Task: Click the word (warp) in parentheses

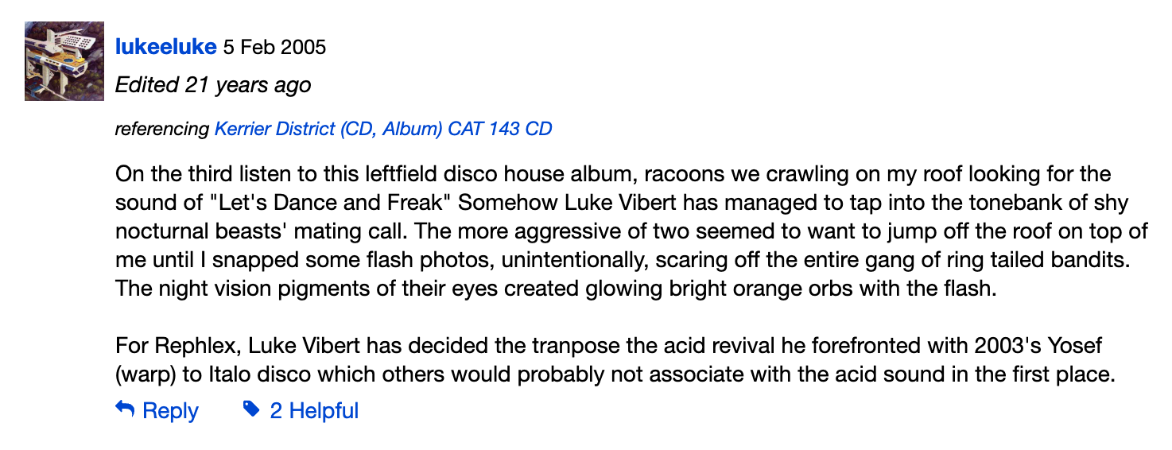Action: (x=144, y=375)
